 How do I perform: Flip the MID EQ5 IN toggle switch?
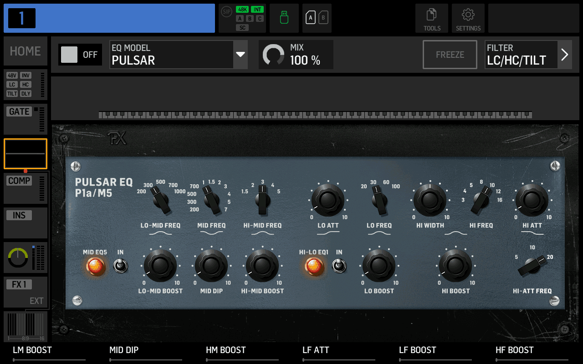click(120, 266)
